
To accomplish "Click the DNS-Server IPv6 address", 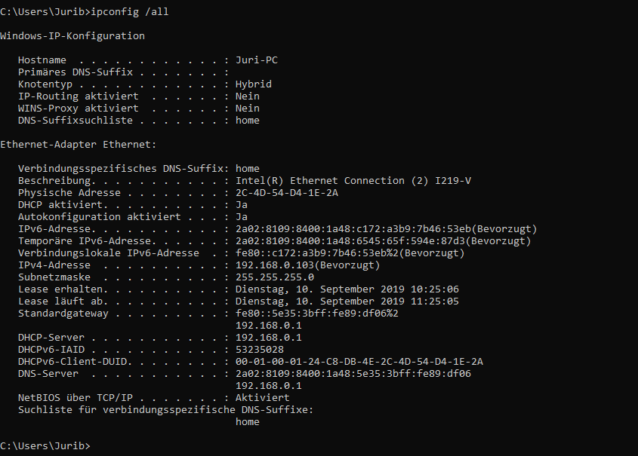I will pyautogui.click(x=353, y=374).
